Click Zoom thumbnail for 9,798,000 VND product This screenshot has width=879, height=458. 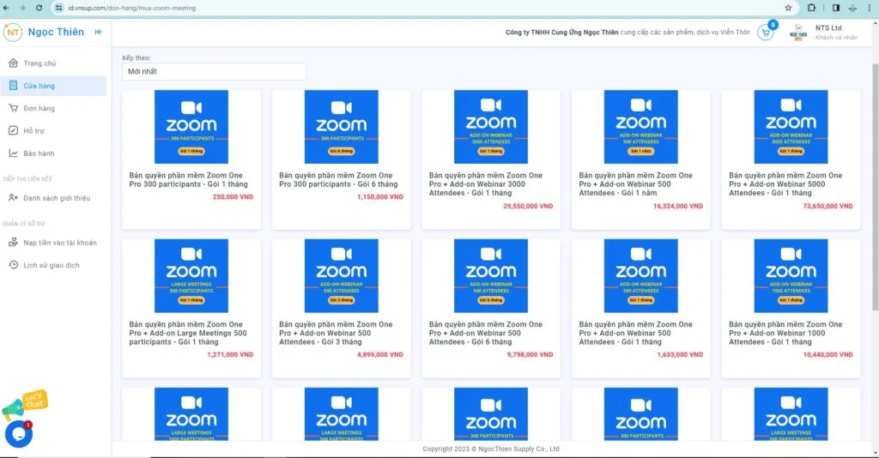[x=491, y=276]
